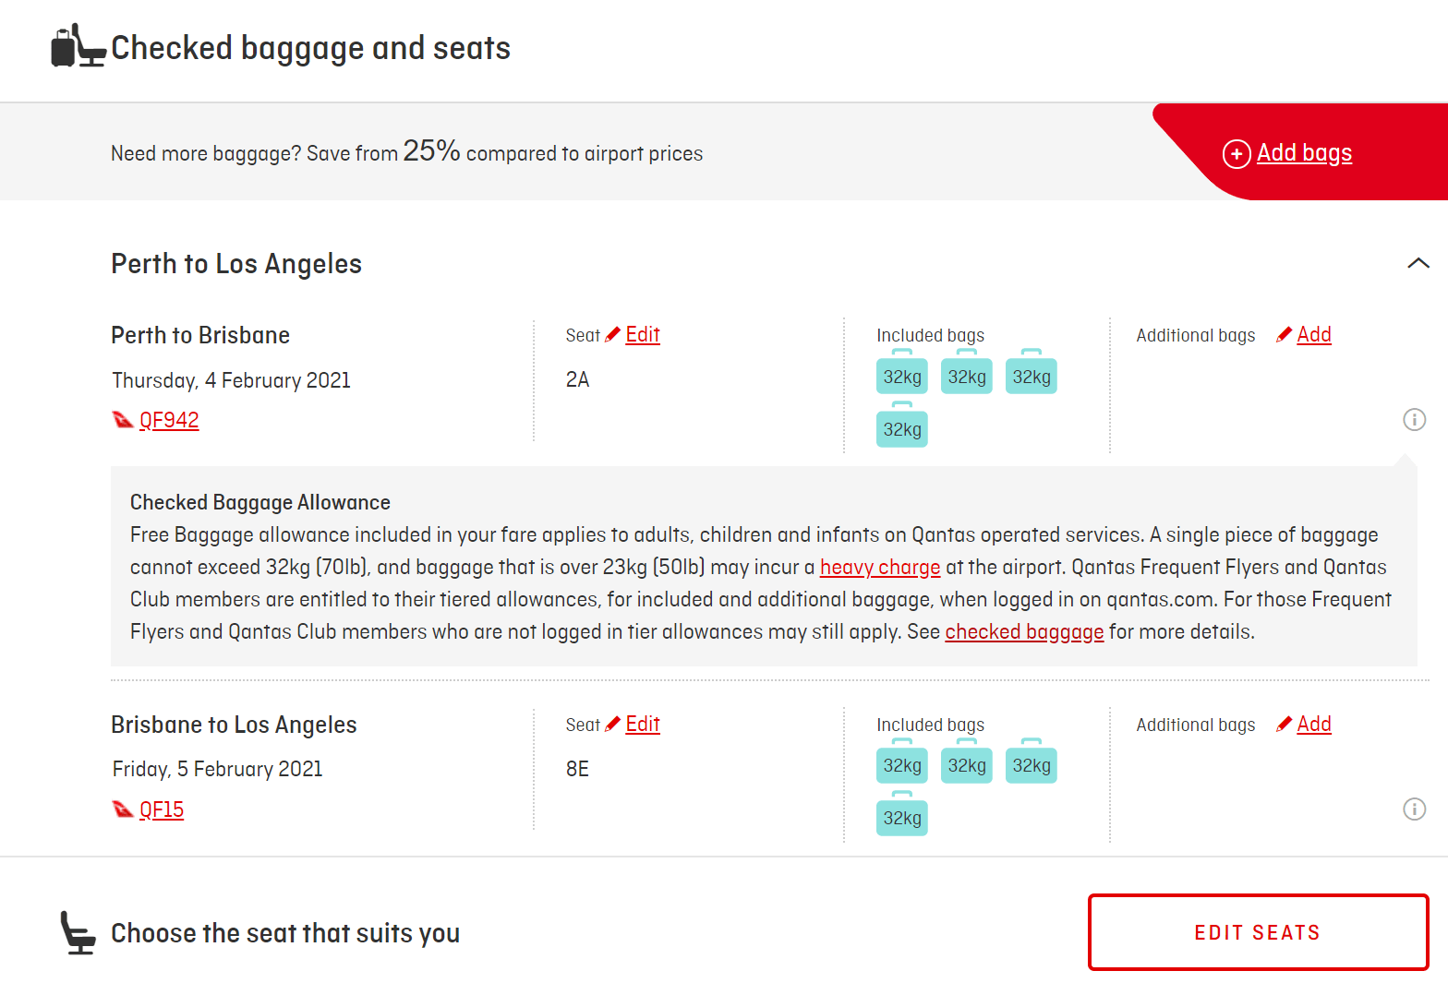The width and height of the screenshot is (1448, 995).
Task: Open flight QF15 details link
Action: (162, 810)
